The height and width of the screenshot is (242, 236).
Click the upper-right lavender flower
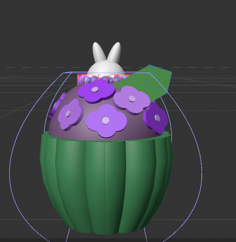click(131, 100)
